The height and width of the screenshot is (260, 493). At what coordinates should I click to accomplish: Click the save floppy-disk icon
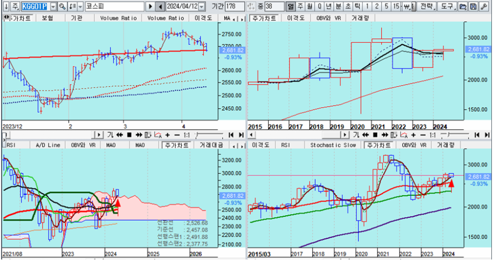coord(473,6)
